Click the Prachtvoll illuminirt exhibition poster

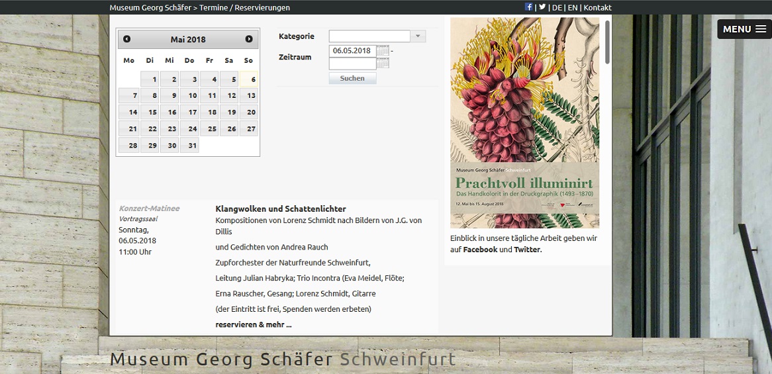coord(524,122)
